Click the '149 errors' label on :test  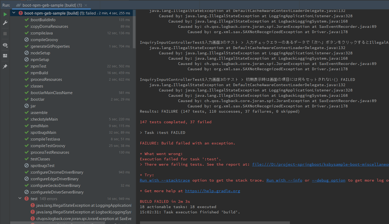pyautogui.click(x=48, y=199)
